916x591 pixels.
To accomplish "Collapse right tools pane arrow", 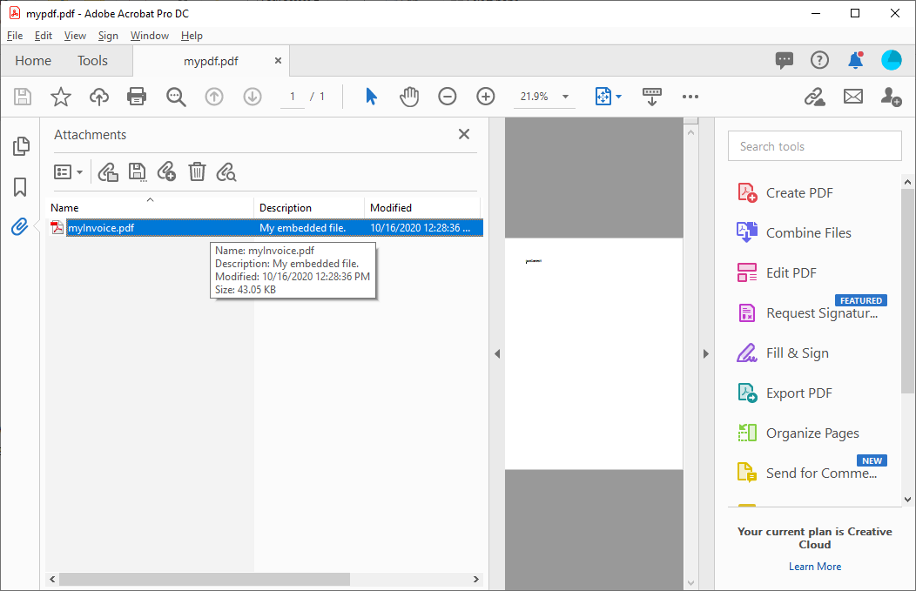I will pyautogui.click(x=705, y=354).
